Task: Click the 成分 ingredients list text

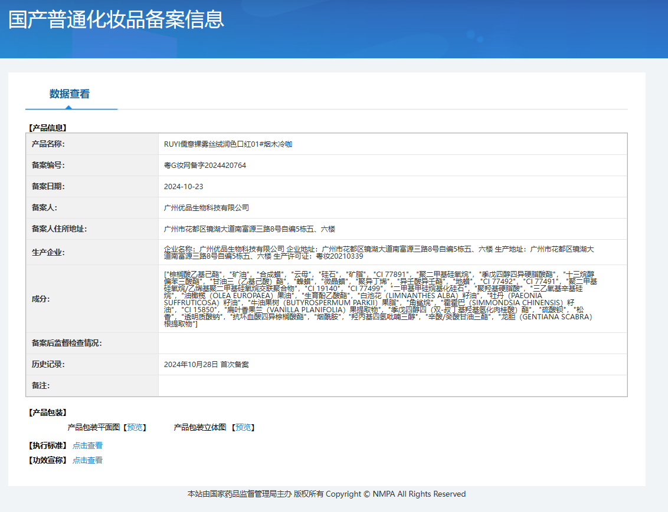Action: [378, 299]
